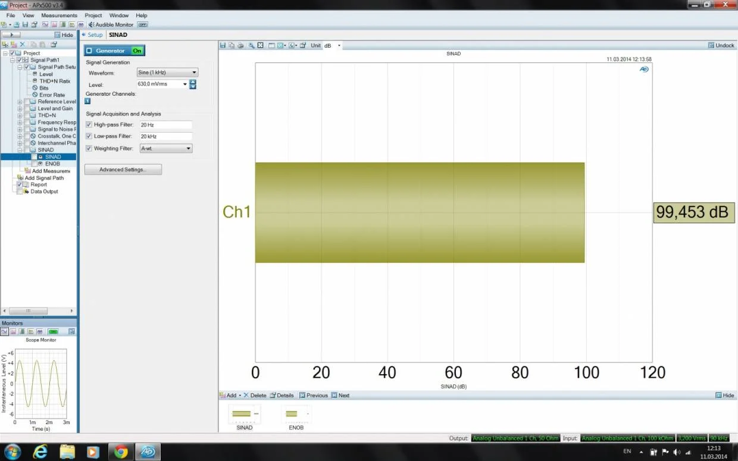The image size is (738, 461).
Task: Collapse the Signal Path1 tree node
Action: point(12,60)
